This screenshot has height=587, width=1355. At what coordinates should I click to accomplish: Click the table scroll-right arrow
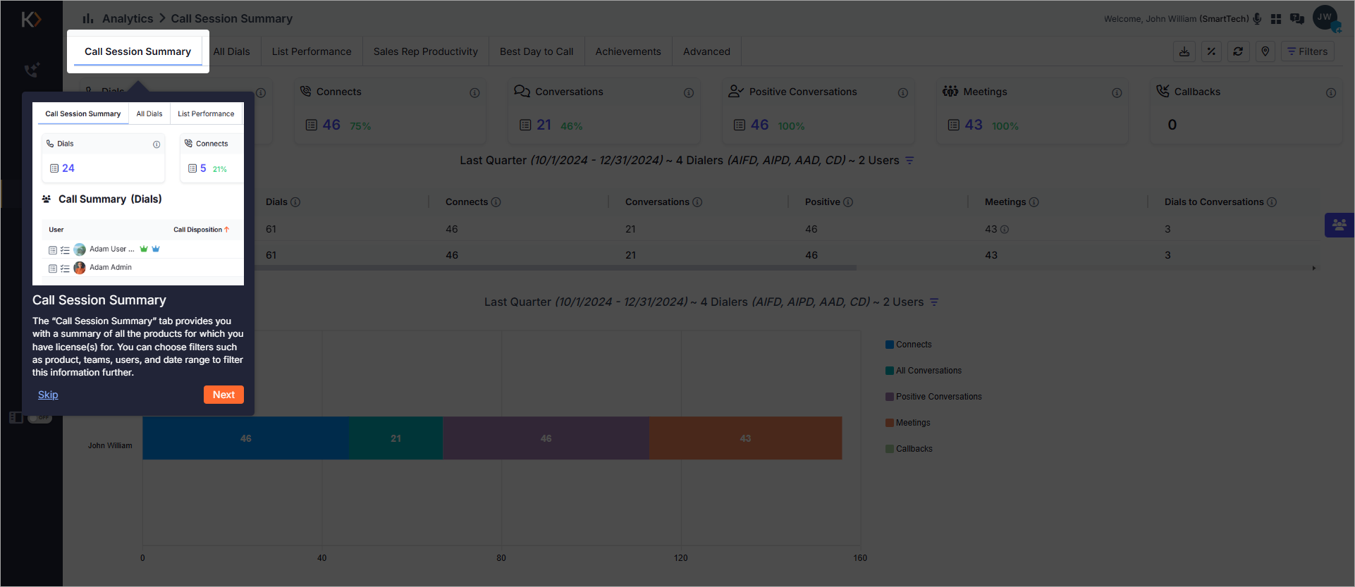[1314, 268]
